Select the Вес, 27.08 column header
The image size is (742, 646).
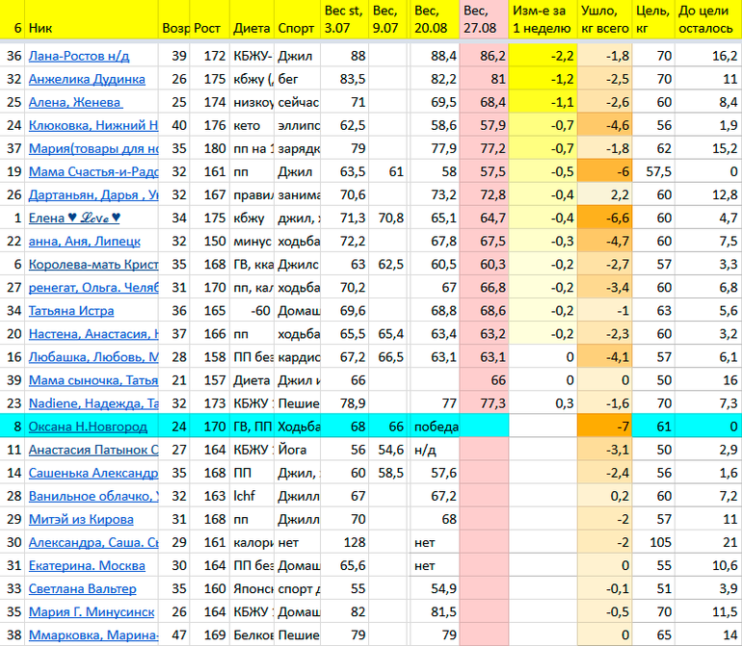point(483,19)
